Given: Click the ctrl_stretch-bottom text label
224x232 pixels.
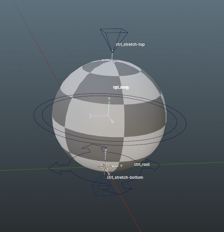Looking at the screenshot, I should tap(125, 177).
